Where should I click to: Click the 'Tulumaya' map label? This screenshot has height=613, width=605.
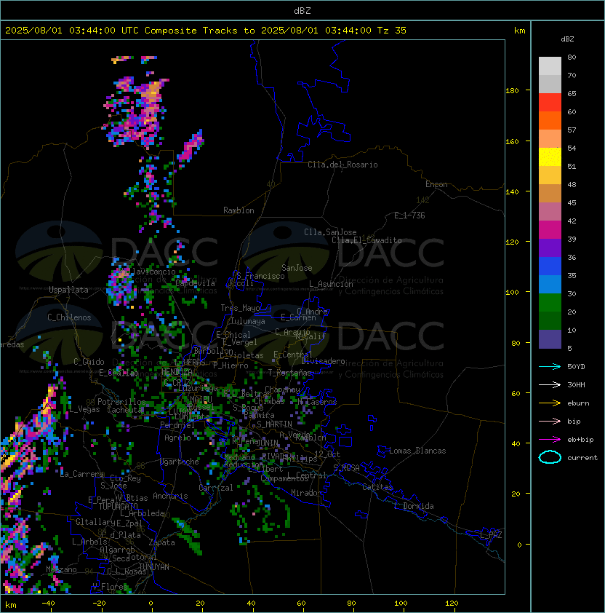248,321
